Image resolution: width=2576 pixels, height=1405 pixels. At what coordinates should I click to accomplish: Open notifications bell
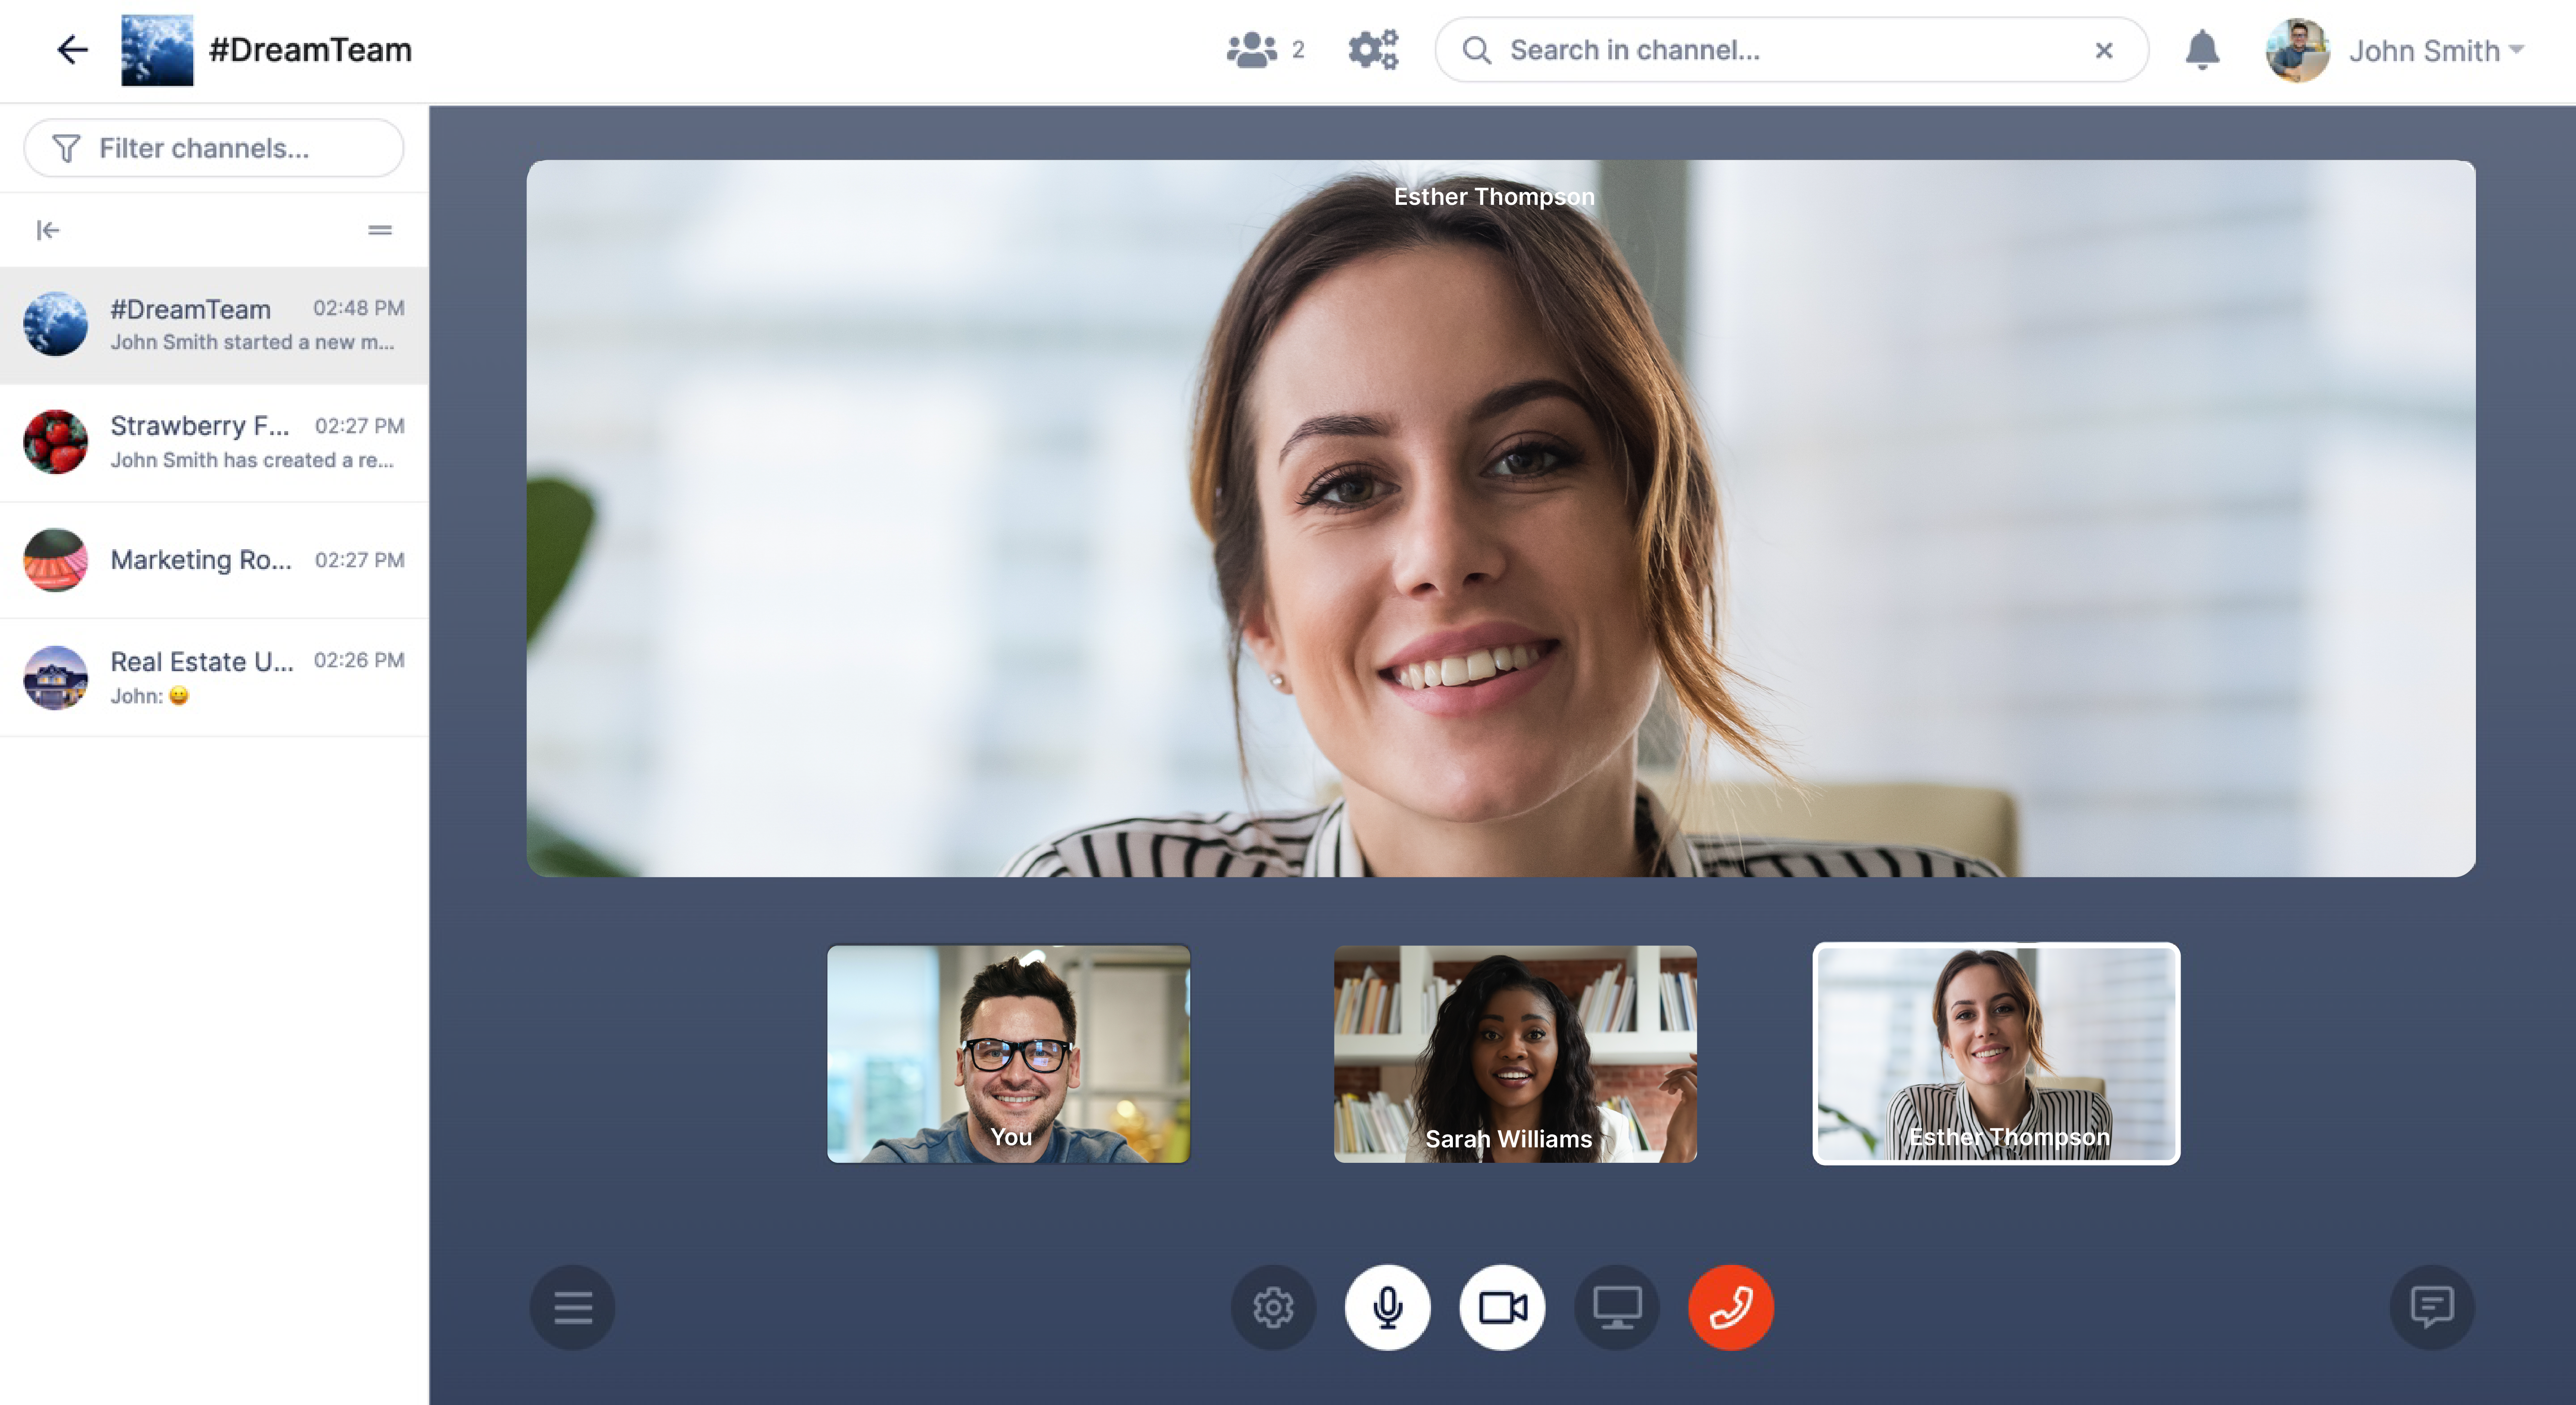[2201, 49]
